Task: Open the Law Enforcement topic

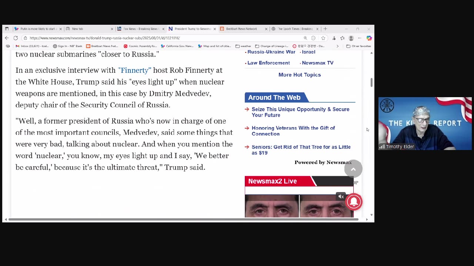Action: pos(268,63)
